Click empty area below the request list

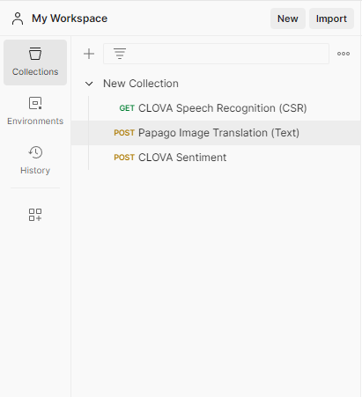216,279
